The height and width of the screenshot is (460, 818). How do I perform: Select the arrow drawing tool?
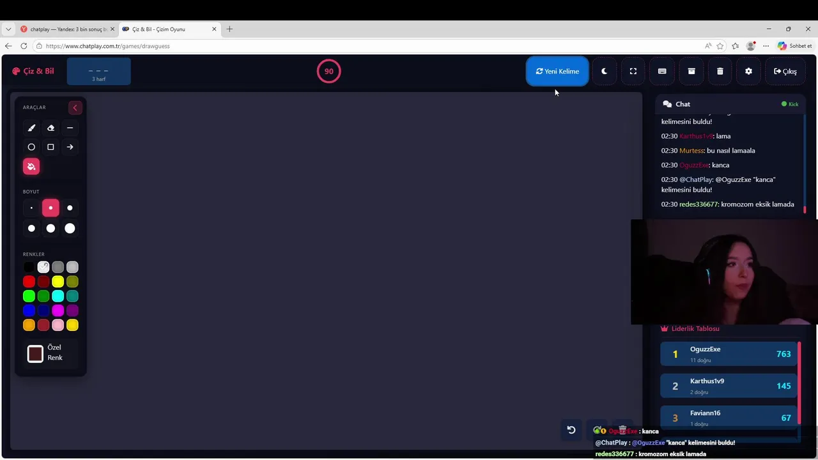click(70, 147)
